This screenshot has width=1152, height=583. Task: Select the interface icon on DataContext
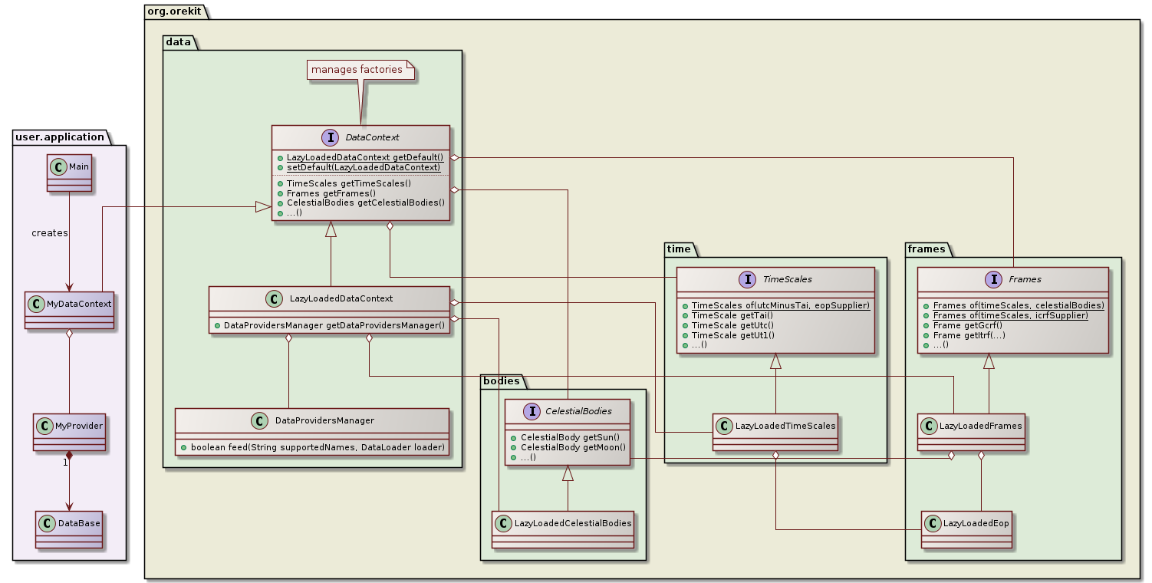point(331,138)
